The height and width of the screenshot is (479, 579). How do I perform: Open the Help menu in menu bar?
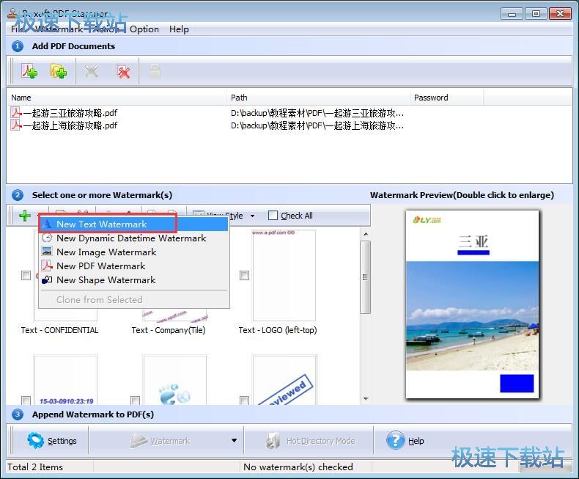coord(179,29)
